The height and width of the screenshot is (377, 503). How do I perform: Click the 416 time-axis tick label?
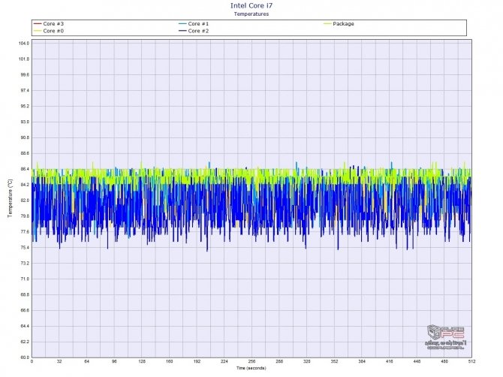(390, 361)
